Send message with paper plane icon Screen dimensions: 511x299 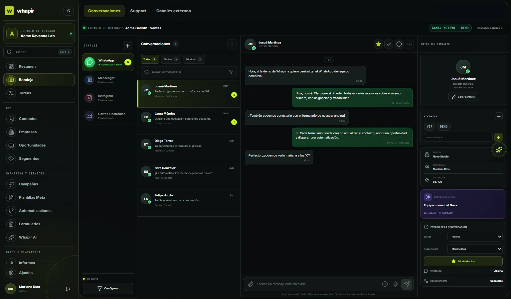407,284
